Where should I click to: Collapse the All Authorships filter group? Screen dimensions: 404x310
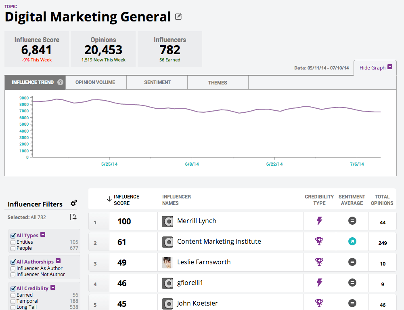click(58, 261)
